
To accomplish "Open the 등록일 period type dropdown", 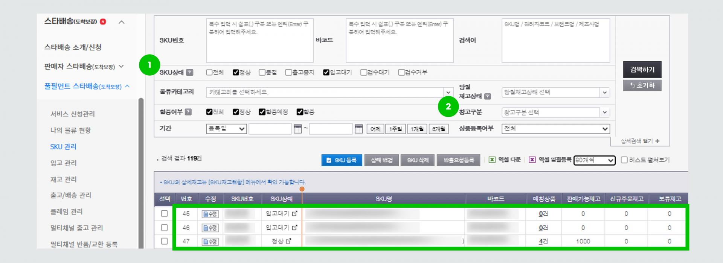I will tap(226, 129).
